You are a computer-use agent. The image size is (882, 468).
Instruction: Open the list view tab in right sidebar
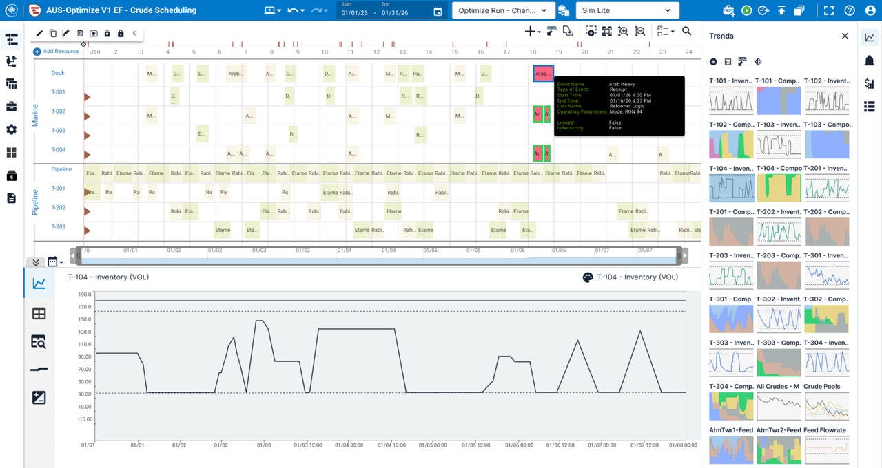(x=869, y=106)
